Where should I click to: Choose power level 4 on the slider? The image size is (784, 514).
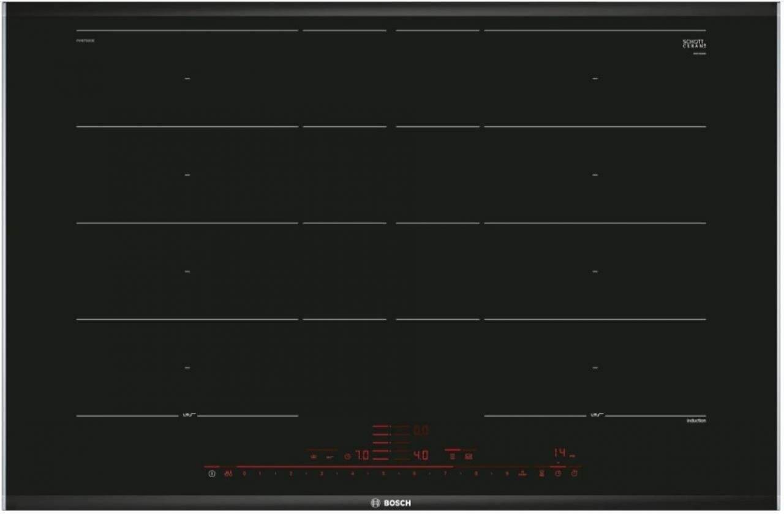point(352,474)
